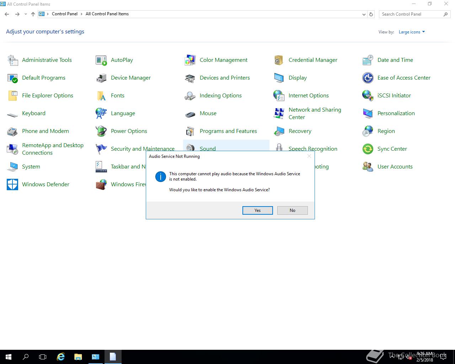Screen dimensions: 455x364
Task: Open the Windows Start menu
Action: click(9, 357)
